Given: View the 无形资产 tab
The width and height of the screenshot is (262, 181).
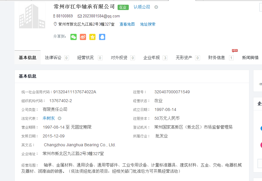Looking at the screenshot, I should click(184, 58).
